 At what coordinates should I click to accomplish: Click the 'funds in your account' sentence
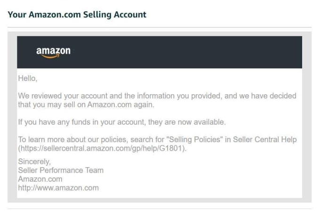pos(122,122)
